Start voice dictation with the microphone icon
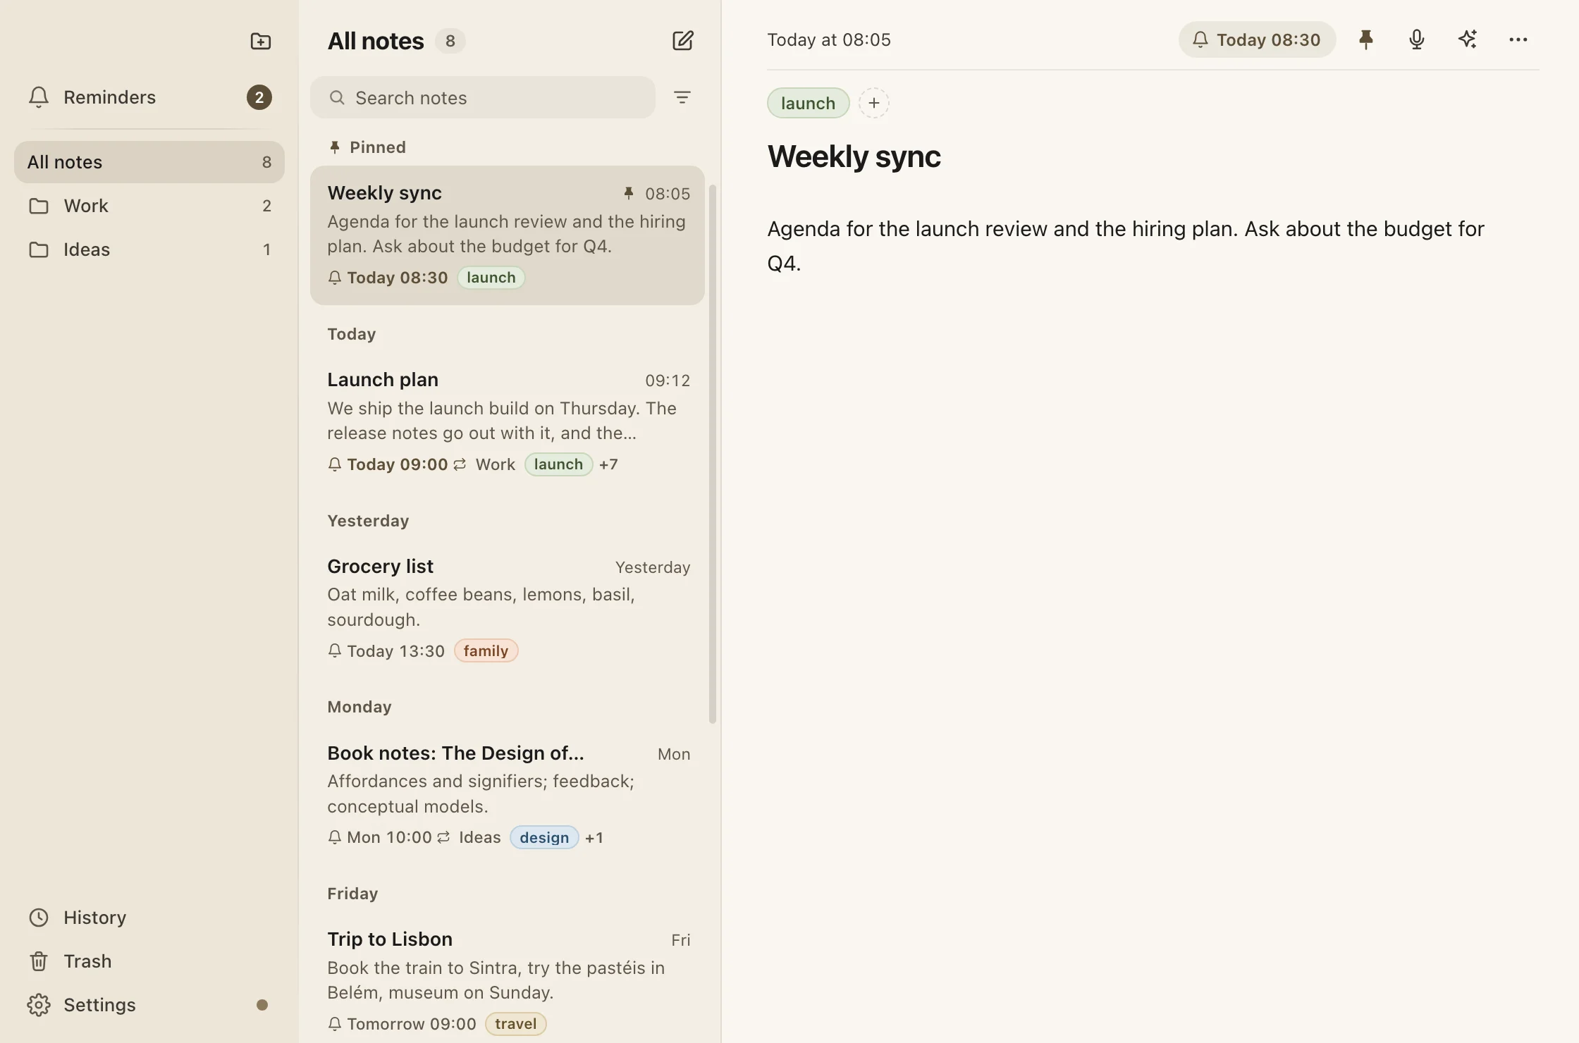 [1416, 39]
